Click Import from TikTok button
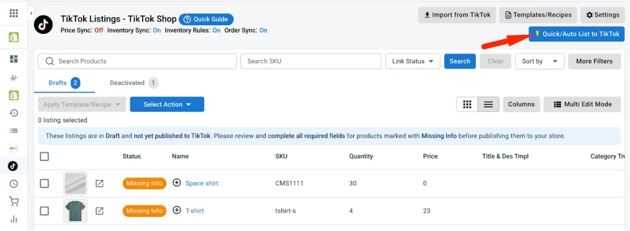 point(457,15)
